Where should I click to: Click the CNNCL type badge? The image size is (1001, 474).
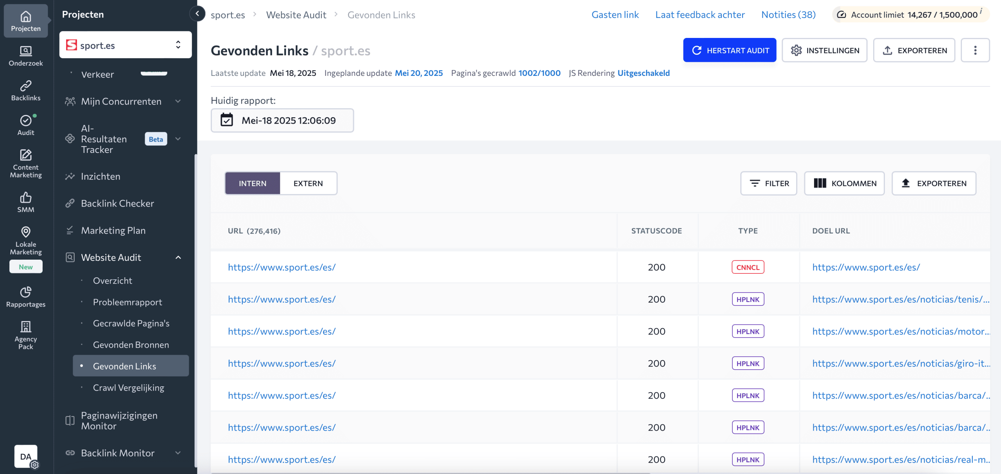748,267
